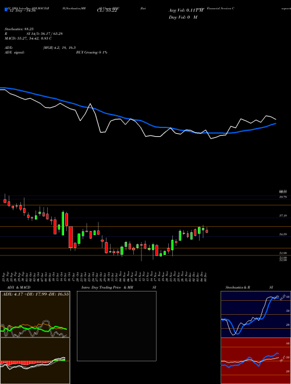Click the 'Intra Day Trading Price & MR SI' title
The height and width of the screenshot is (384, 291).
[119, 287]
